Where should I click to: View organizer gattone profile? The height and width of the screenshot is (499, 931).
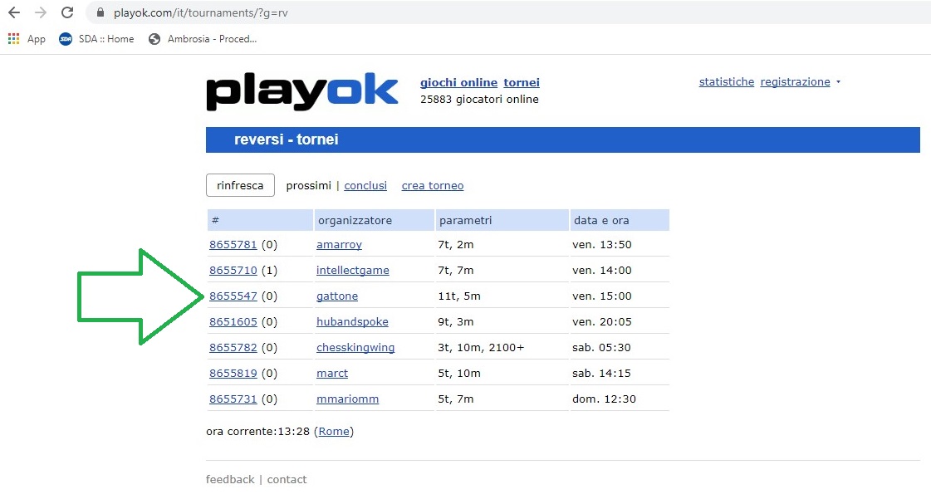tap(336, 296)
